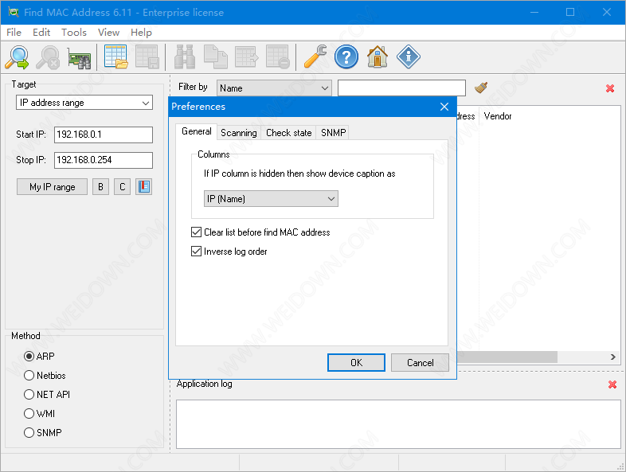Open the IP address range target dropdown
Screen dimensions: 626x472
[x=84, y=103]
